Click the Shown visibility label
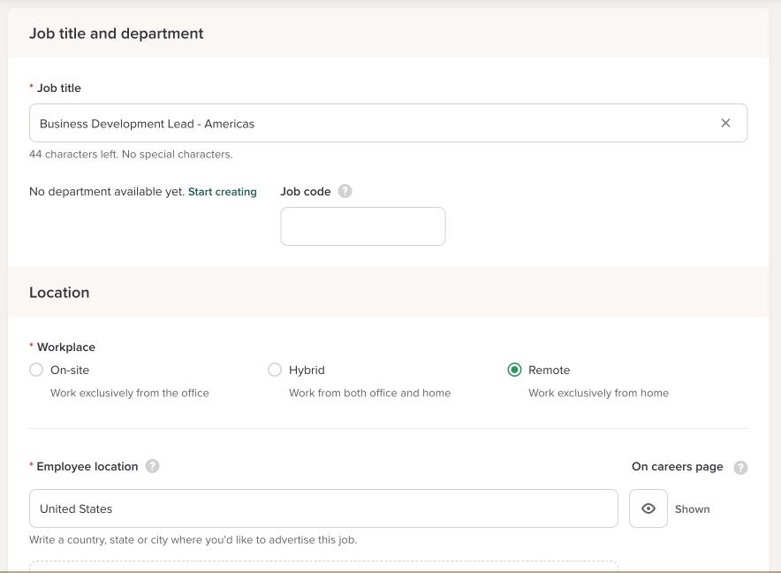This screenshot has width=781, height=573. click(692, 509)
